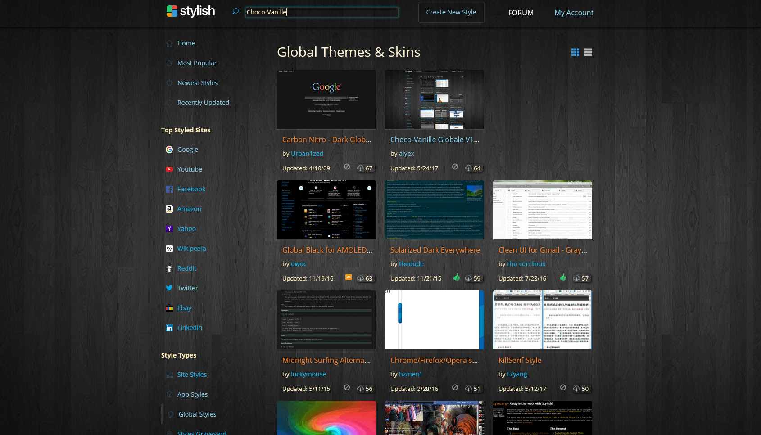Image resolution: width=761 pixels, height=435 pixels.
Task: Open Carbon Nitro - Dark Glob... style title
Action: click(326, 140)
